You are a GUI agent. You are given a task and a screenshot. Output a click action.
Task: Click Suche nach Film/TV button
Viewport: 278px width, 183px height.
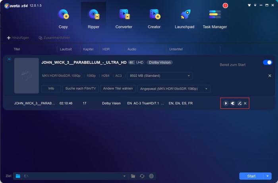point(81,89)
